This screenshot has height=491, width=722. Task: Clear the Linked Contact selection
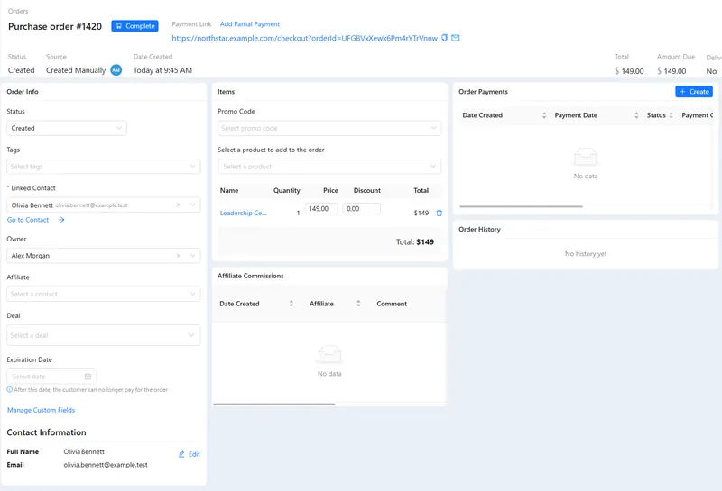(x=179, y=205)
